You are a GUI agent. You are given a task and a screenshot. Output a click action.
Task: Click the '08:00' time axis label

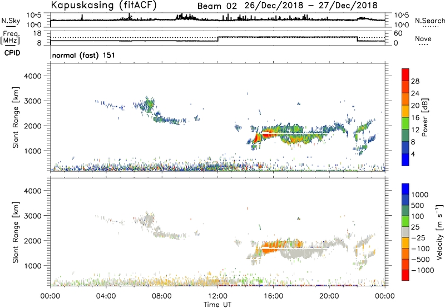pos(162,296)
